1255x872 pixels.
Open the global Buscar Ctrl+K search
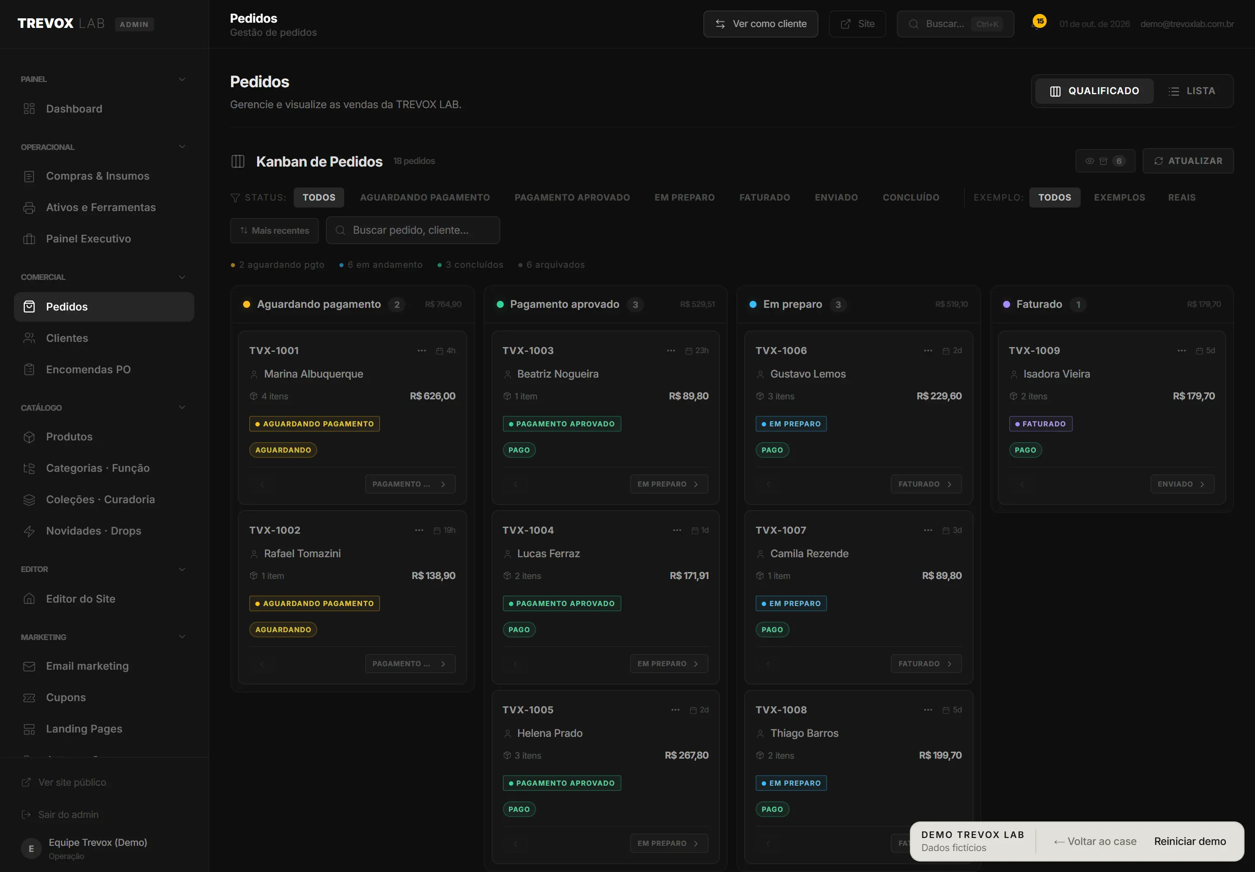[955, 24]
